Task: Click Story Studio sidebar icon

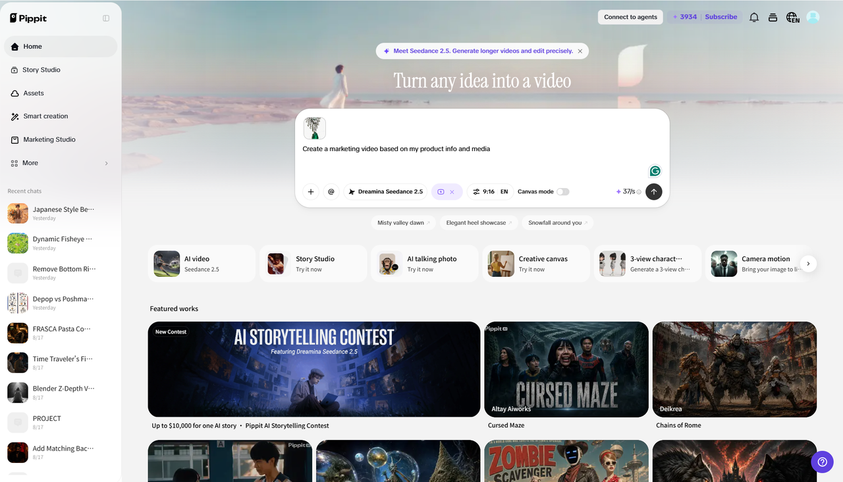Action: pos(14,70)
